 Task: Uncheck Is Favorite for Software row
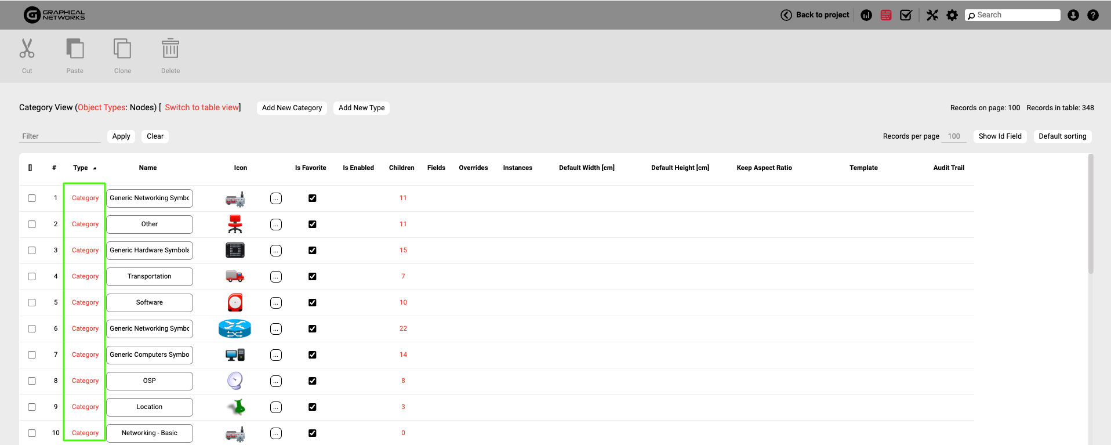coord(313,303)
